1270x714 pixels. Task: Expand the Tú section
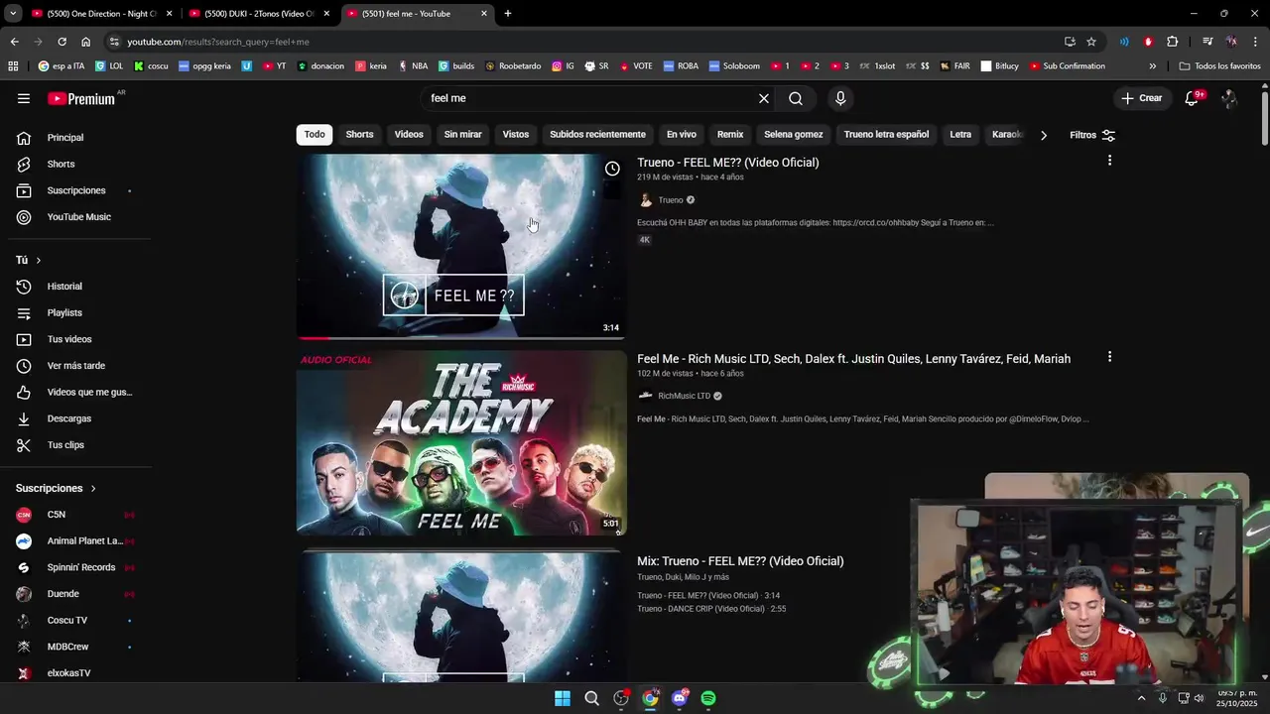click(x=29, y=260)
